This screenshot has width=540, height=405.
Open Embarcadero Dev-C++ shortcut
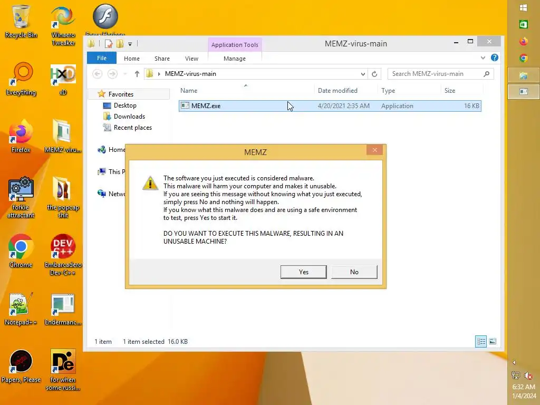[63, 255]
